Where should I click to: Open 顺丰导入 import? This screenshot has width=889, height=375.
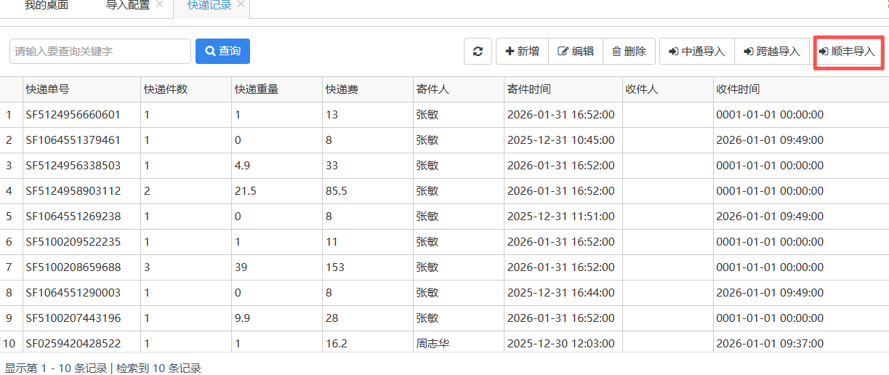(x=847, y=52)
